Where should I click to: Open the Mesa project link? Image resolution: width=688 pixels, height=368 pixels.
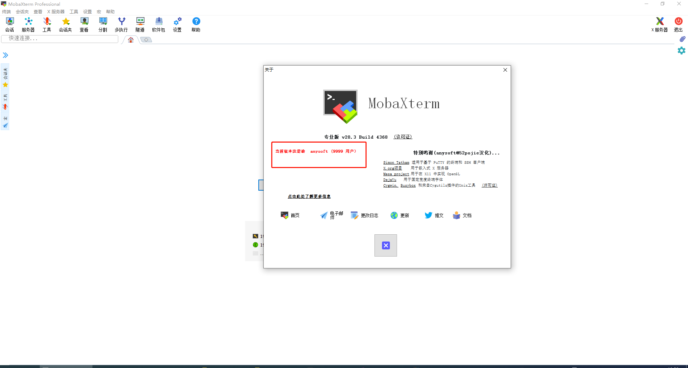[396, 174]
